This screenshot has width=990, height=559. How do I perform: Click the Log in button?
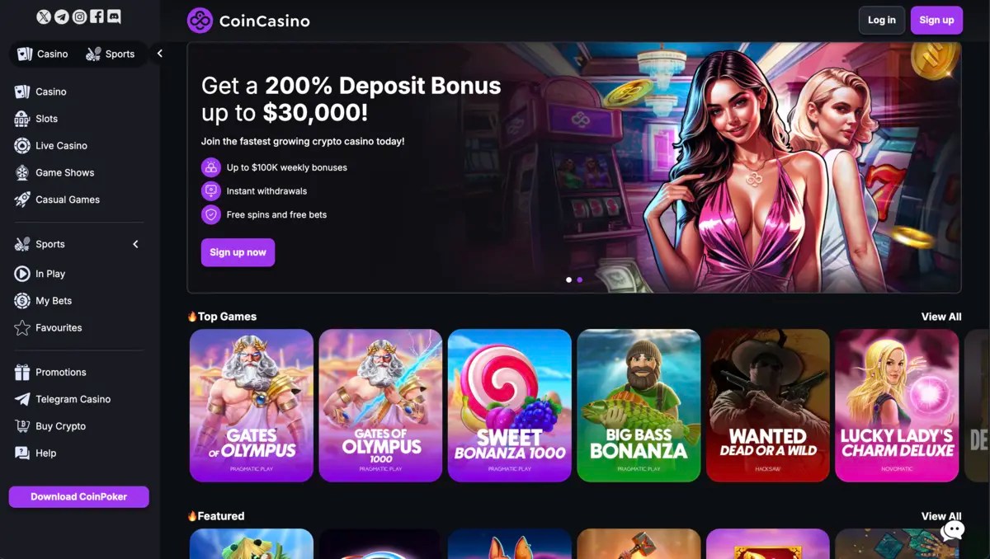pos(881,20)
